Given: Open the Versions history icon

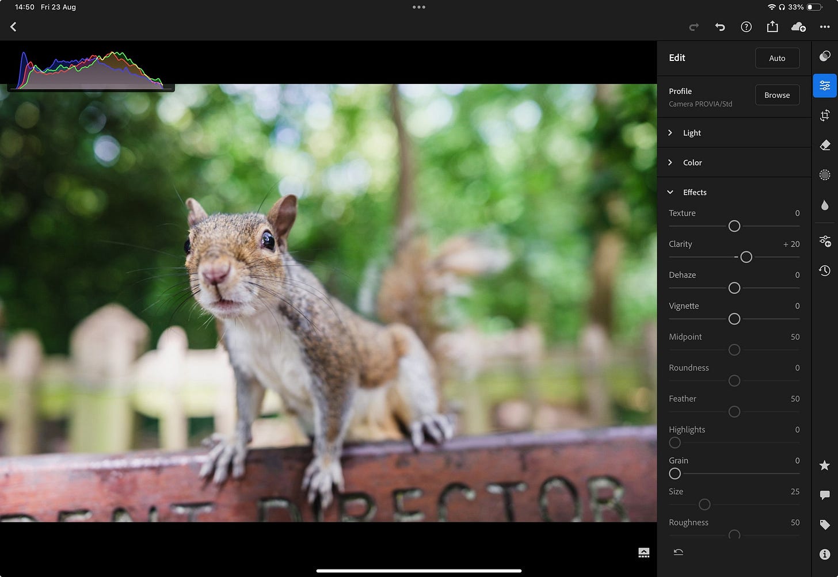Looking at the screenshot, I should click(824, 270).
